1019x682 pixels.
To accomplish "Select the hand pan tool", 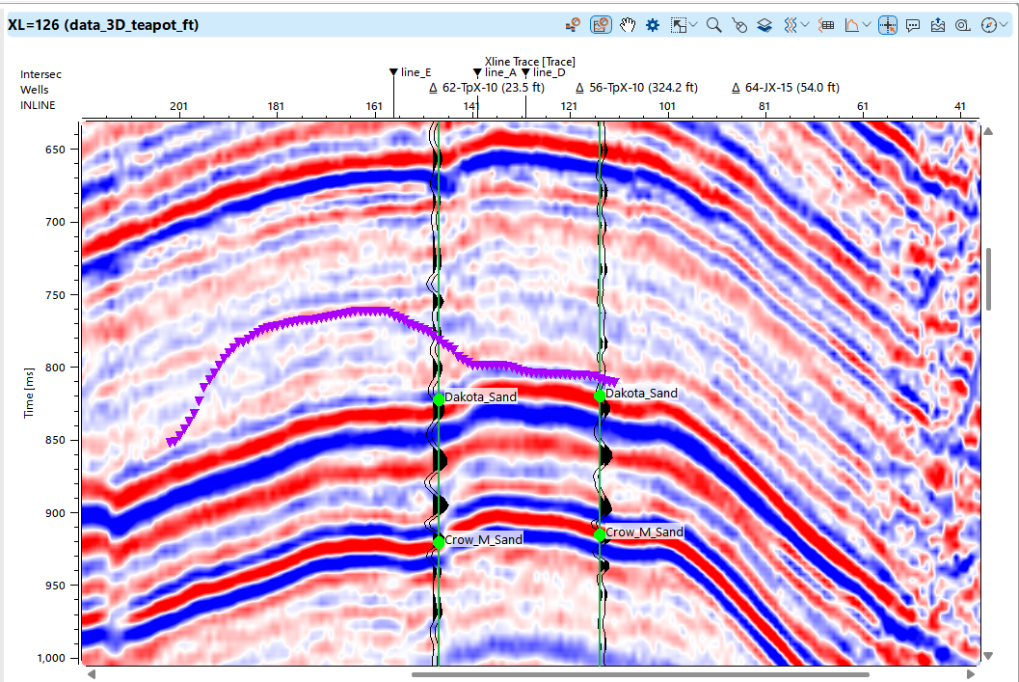I will 629,25.
